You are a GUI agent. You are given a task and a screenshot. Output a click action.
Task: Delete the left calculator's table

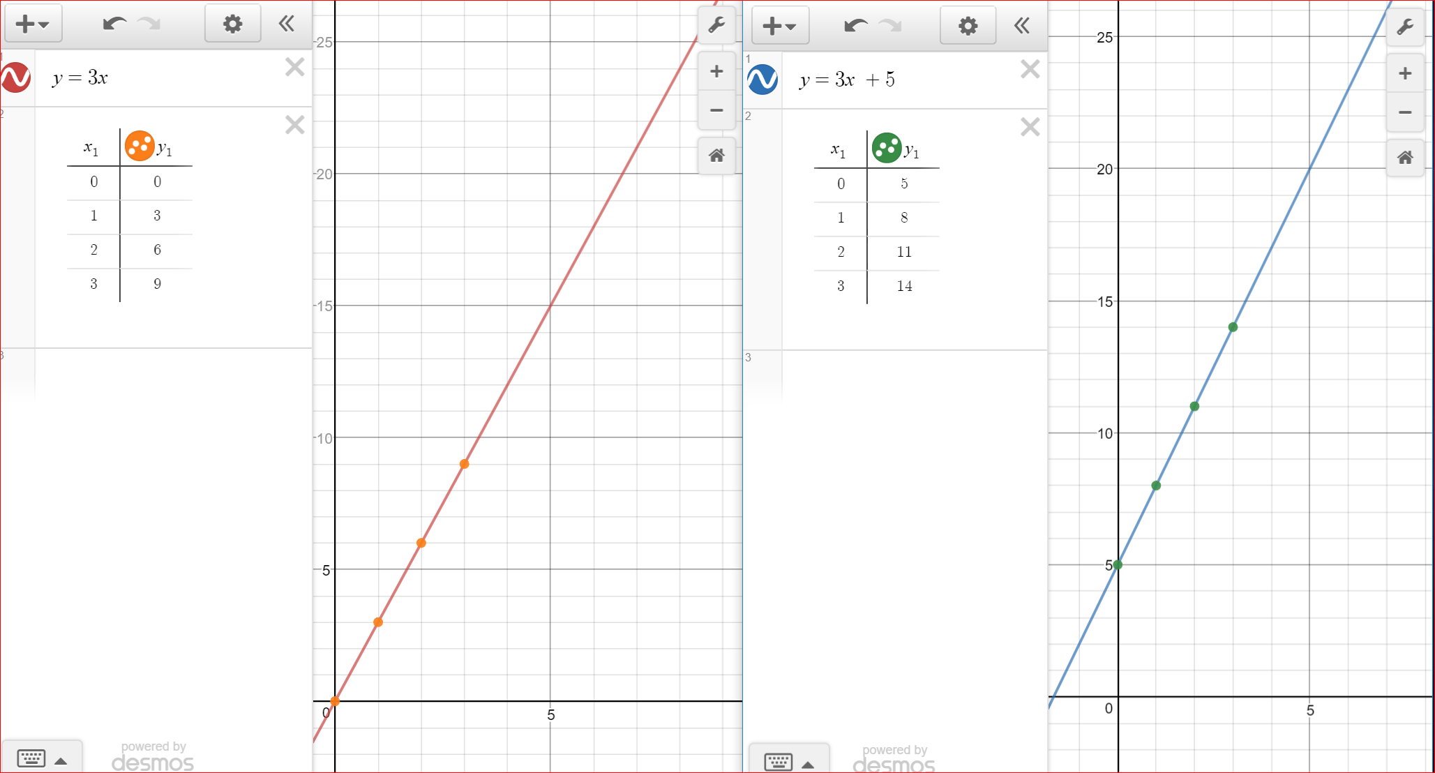[294, 125]
